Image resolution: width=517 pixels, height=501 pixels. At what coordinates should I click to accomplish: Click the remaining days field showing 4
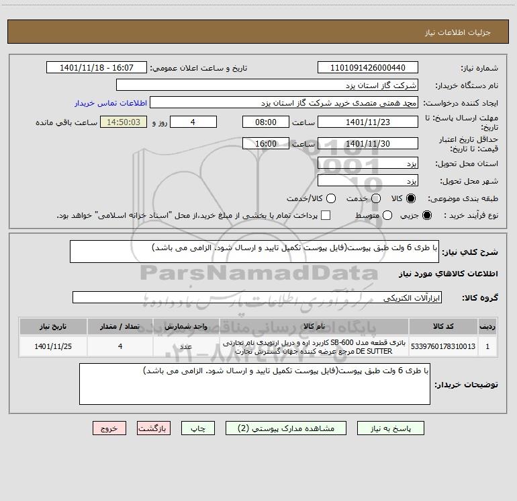click(x=193, y=122)
